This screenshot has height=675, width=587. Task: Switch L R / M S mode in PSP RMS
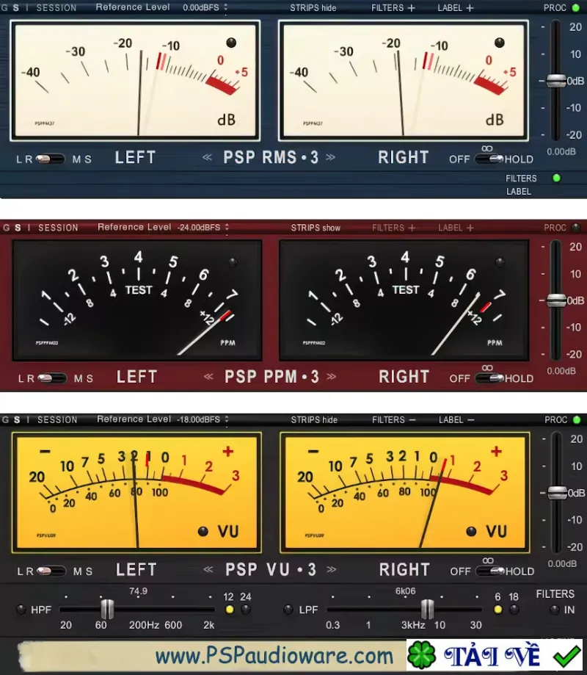pos(50,159)
